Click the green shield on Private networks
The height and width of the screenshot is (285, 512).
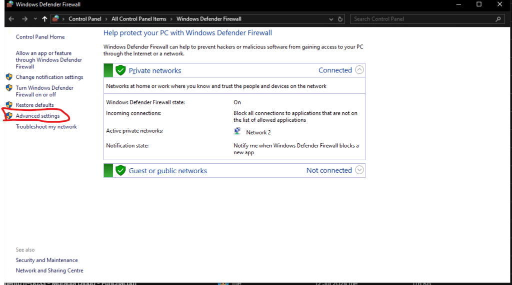120,70
